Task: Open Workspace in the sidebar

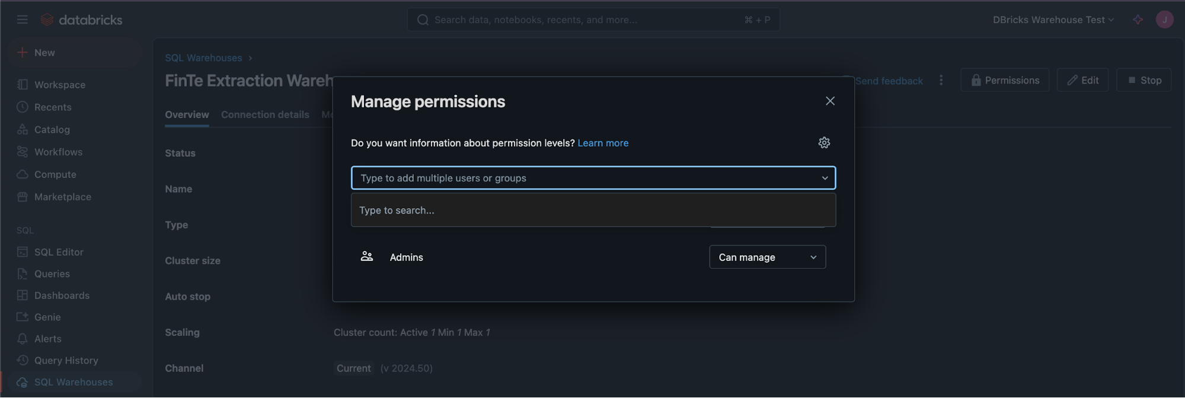Action: click(60, 85)
